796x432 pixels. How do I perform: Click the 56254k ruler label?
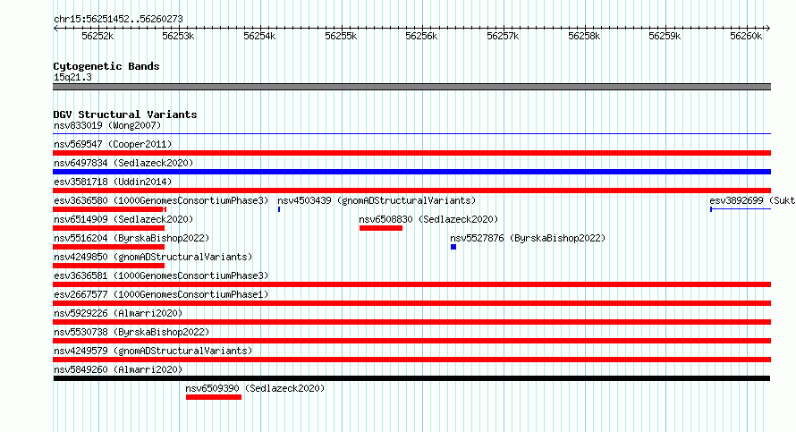(x=259, y=36)
